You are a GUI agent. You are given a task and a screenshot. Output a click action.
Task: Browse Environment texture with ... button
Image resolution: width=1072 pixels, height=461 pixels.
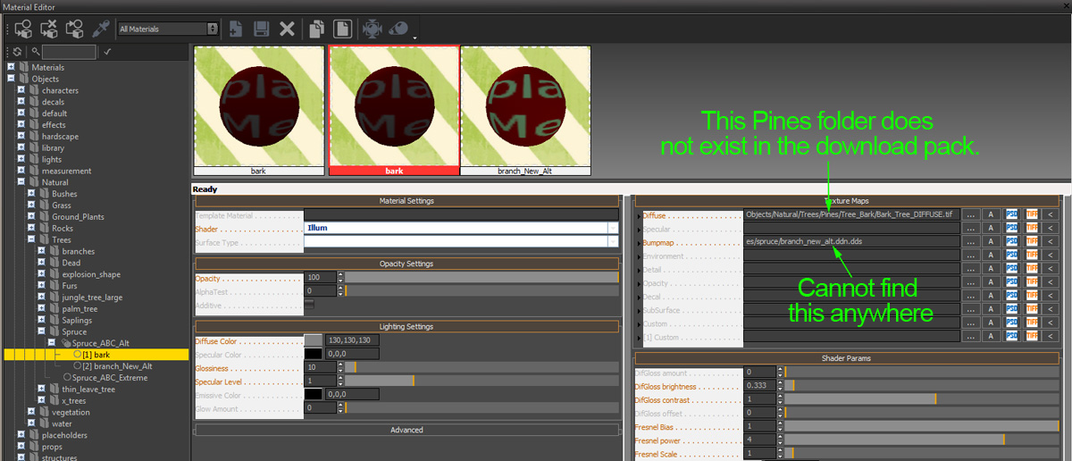tap(970, 255)
